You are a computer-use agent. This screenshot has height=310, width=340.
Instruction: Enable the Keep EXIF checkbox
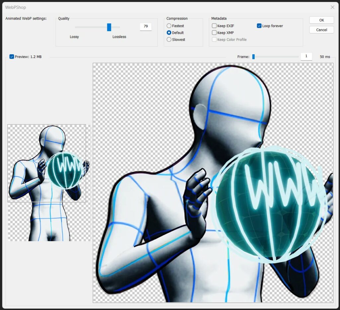(x=214, y=26)
